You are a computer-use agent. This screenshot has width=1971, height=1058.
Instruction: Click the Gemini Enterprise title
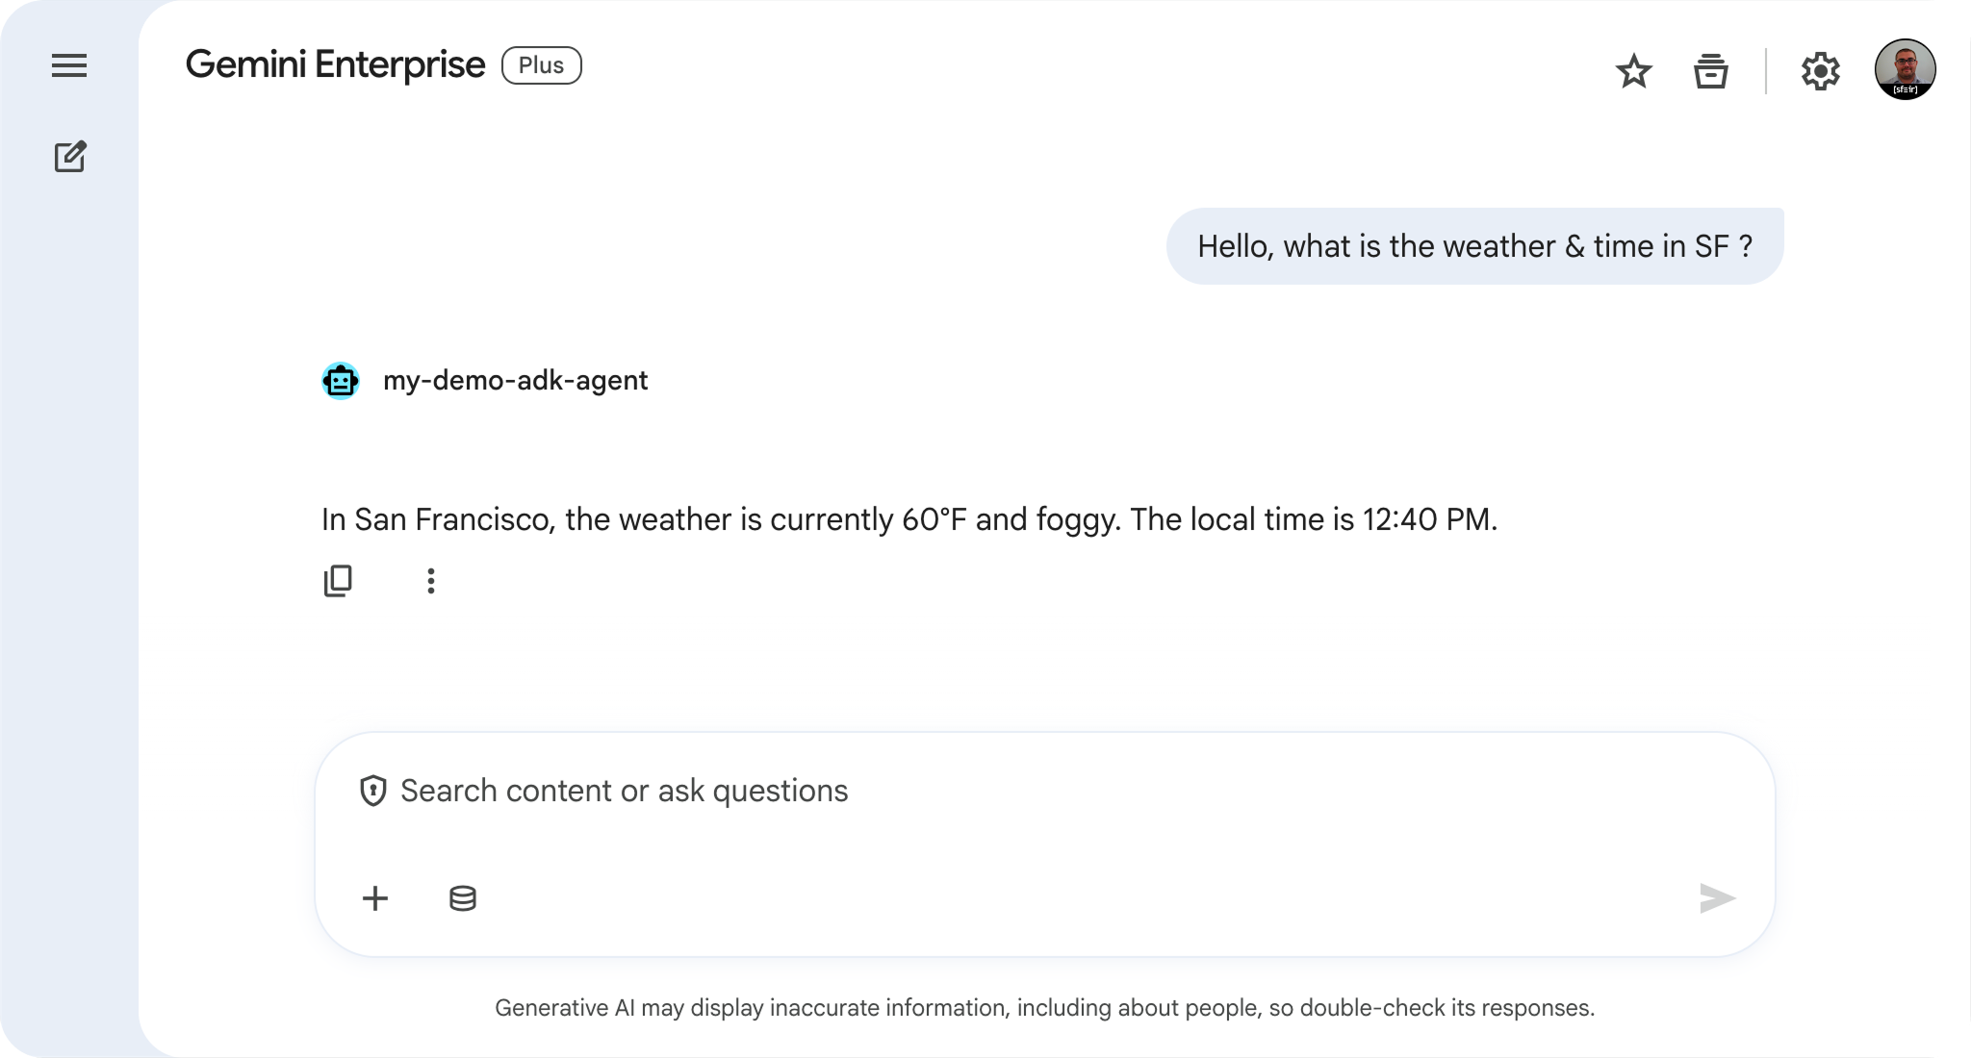tap(335, 65)
